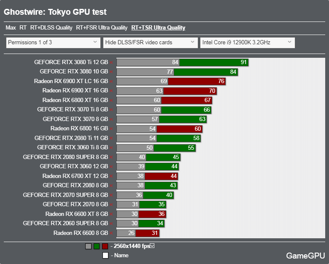Click the Radeon RX 6900 XT LC 16 GB label
The height and width of the screenshot is (264, 329).
[71, 81]
